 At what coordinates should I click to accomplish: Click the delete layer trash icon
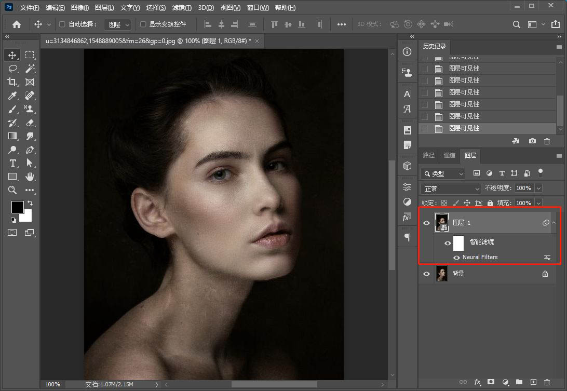(546, 382)
